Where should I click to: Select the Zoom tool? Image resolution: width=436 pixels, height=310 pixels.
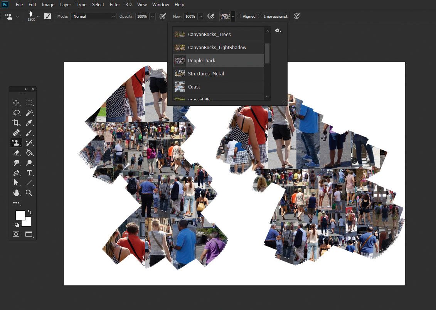pyautogui.click(x=29, y=193)
